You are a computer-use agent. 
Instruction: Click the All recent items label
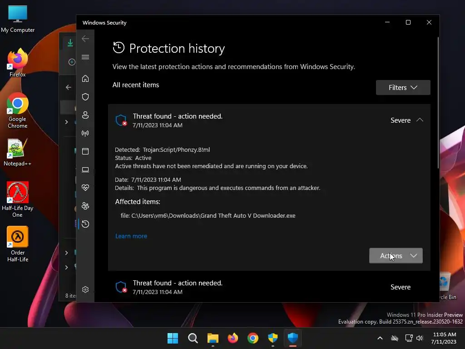click(135, 85)
